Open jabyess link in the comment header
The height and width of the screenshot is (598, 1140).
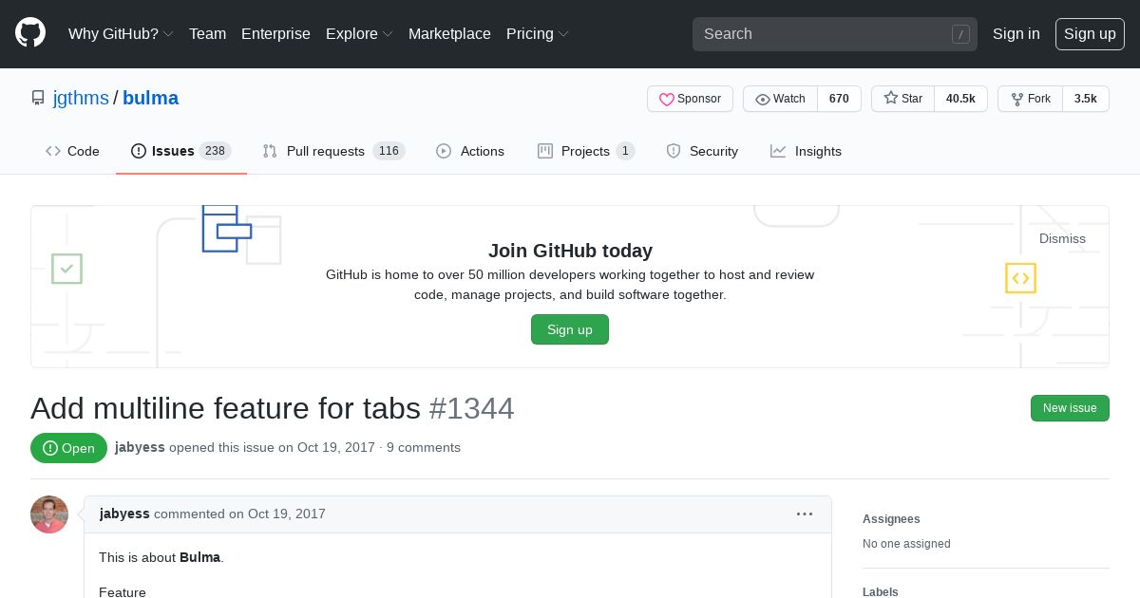[x=124, y=514]
